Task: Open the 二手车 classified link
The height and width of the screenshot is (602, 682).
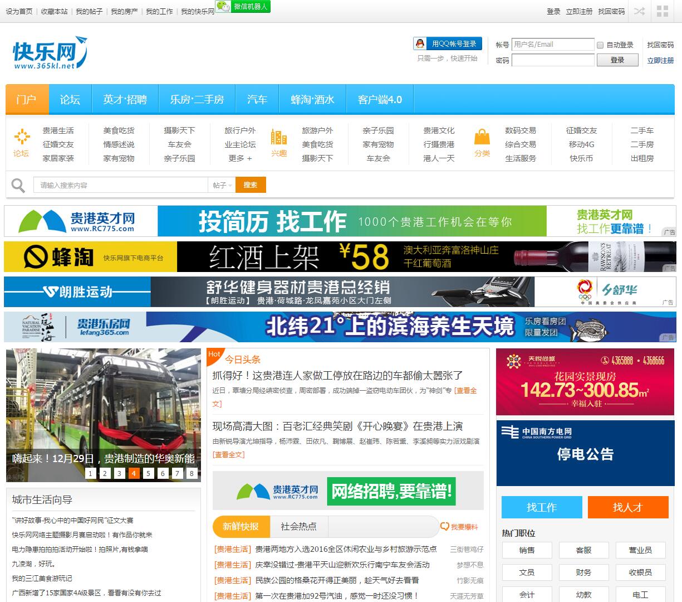Action: [x=642, y=130]
